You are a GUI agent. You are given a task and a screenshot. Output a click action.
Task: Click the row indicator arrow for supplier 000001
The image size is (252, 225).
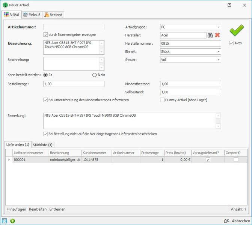(x=9, y=160)
